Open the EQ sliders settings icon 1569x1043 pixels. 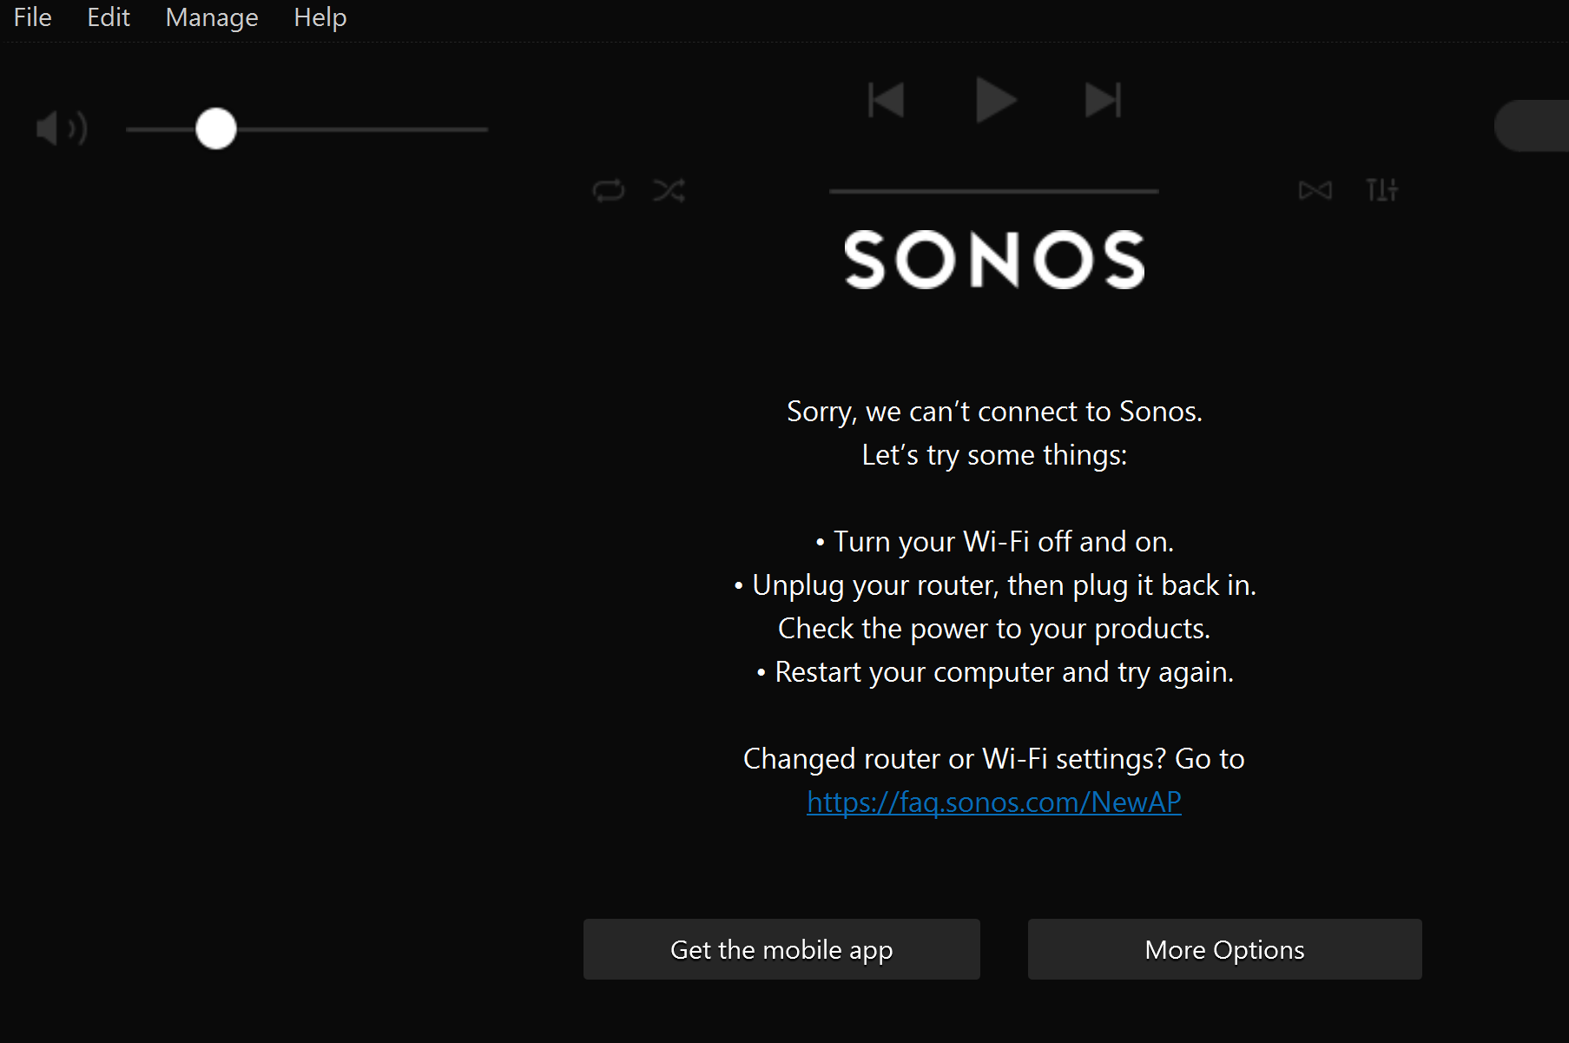point(1381,189)
